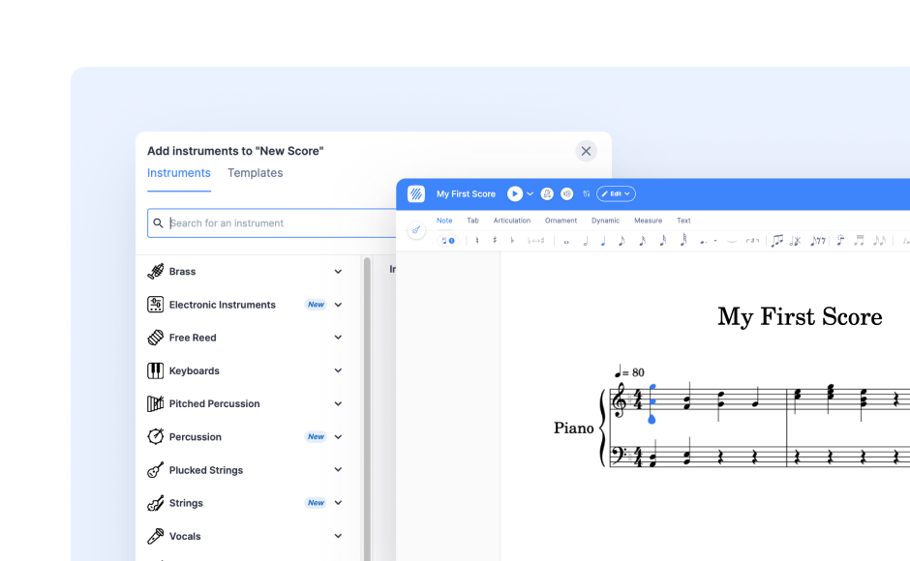Select the eighth note duration
The image size is (910, 561).
622,241
